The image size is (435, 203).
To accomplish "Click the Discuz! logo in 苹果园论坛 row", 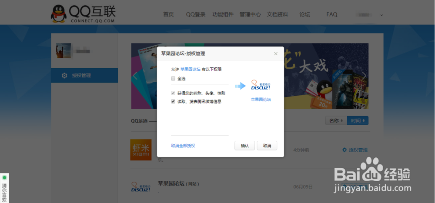I will coord(141,187).
